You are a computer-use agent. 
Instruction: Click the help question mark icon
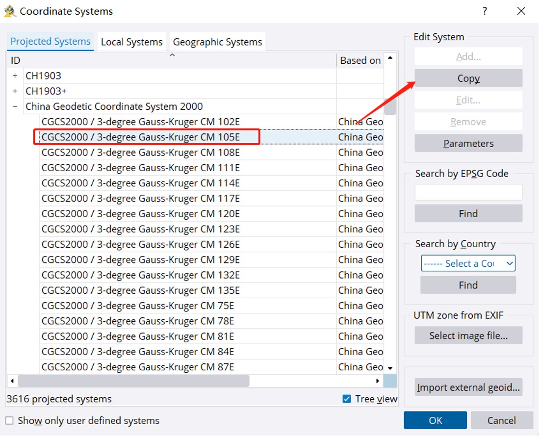485,11
